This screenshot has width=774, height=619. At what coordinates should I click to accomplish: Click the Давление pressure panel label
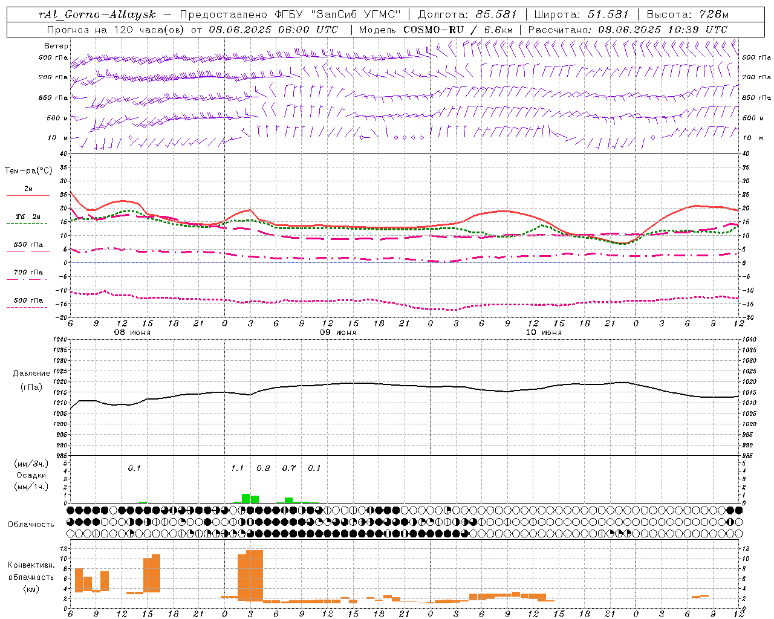tap(31, 374)
